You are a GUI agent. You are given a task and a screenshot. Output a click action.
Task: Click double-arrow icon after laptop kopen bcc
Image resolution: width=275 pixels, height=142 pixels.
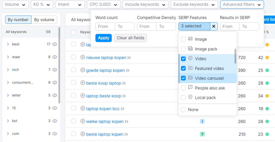pyautogui.click(x=122, y=109)
